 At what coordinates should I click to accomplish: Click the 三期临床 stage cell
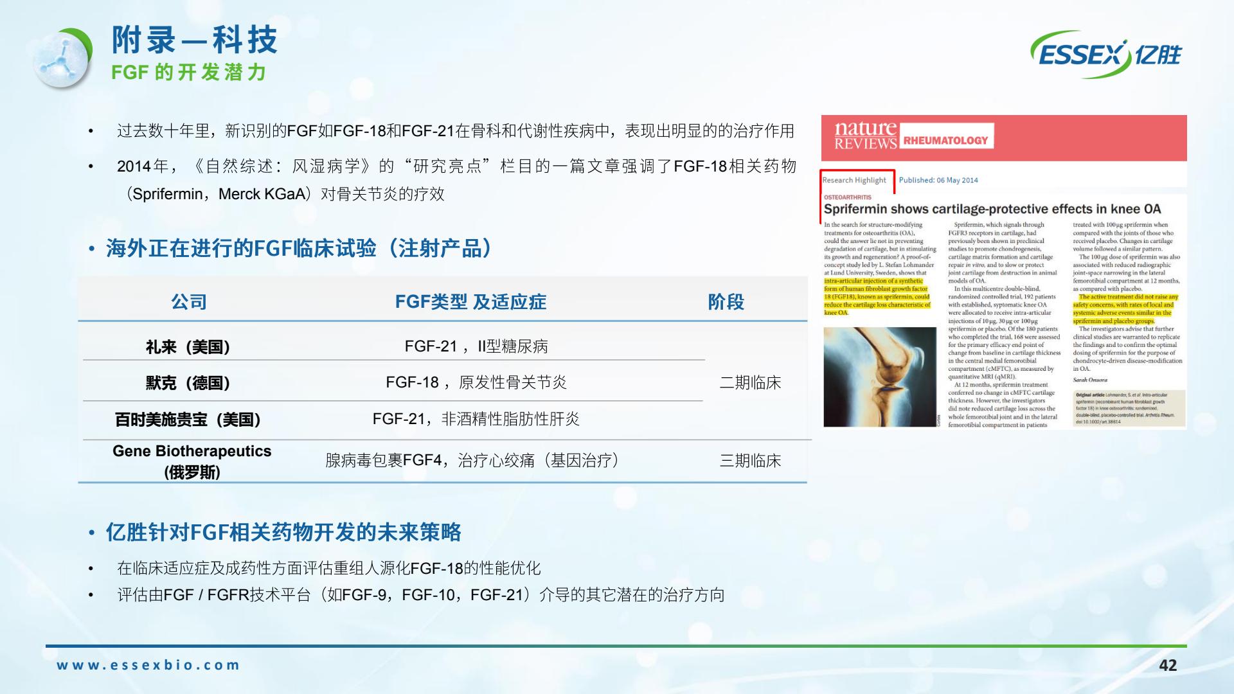coord(750,461)
